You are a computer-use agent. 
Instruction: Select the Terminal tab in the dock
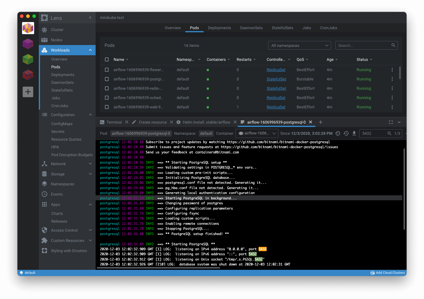coord(114,122)
